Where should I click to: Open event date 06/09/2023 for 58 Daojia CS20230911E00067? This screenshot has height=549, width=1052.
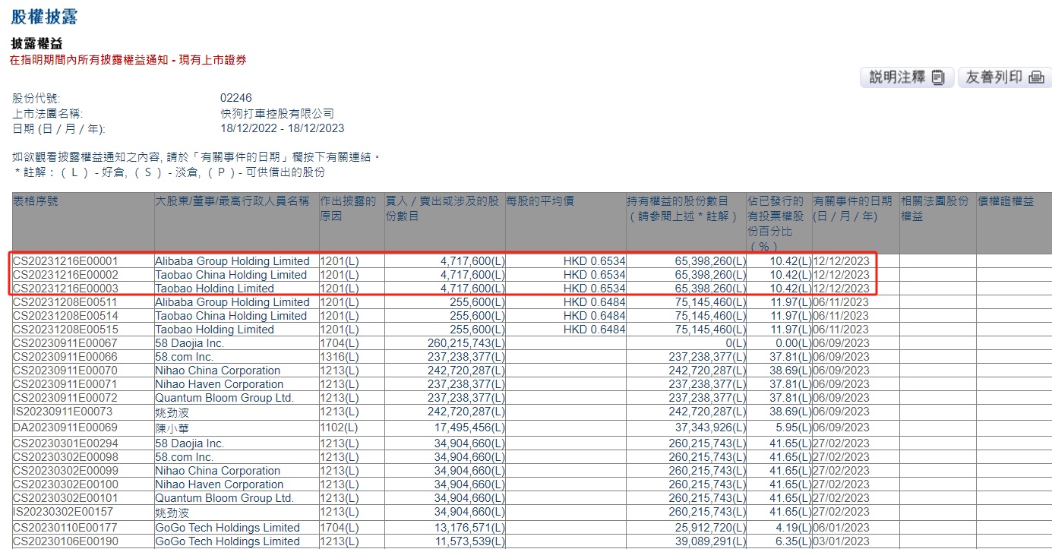click(841, 343)
